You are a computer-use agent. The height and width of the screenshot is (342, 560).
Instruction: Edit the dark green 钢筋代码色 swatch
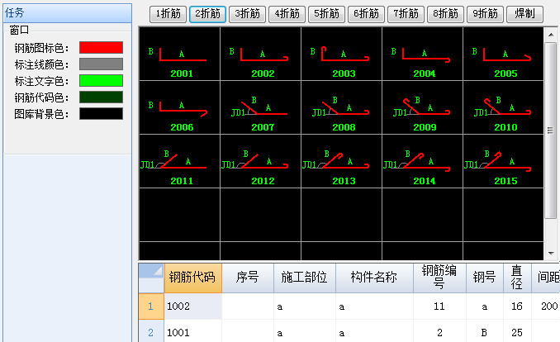101,97
